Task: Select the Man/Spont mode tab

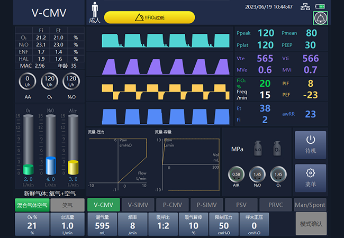Action: [x=310, y=205]
